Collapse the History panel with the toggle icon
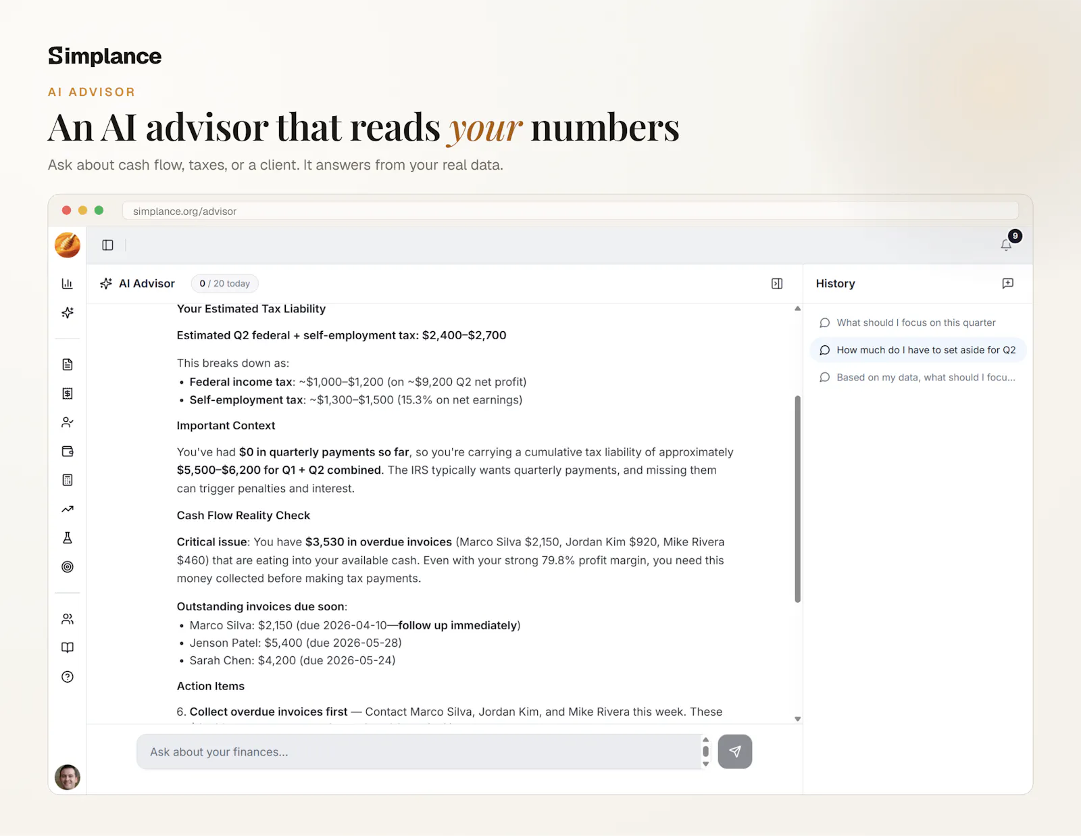The image size is (1081, 836). [777, 284]
